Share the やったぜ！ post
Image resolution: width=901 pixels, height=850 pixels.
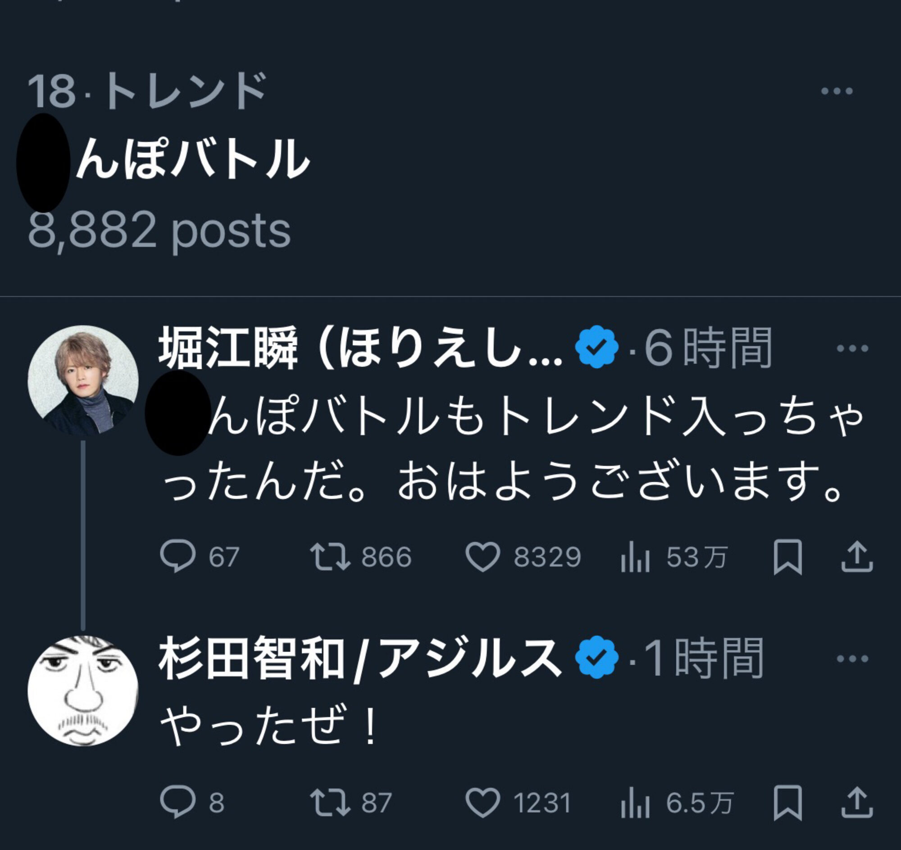[x=856, y=803]
